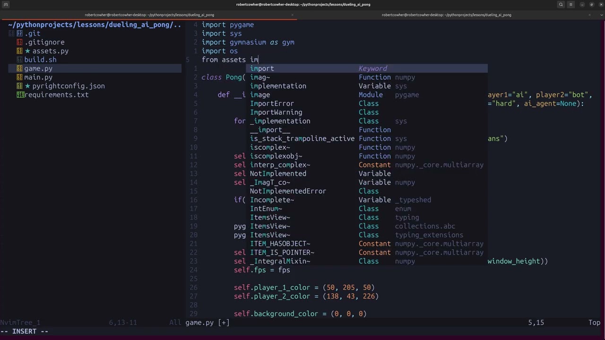Choose the '_IntegralMixin~' numpy Class completion

coord(366,261)
